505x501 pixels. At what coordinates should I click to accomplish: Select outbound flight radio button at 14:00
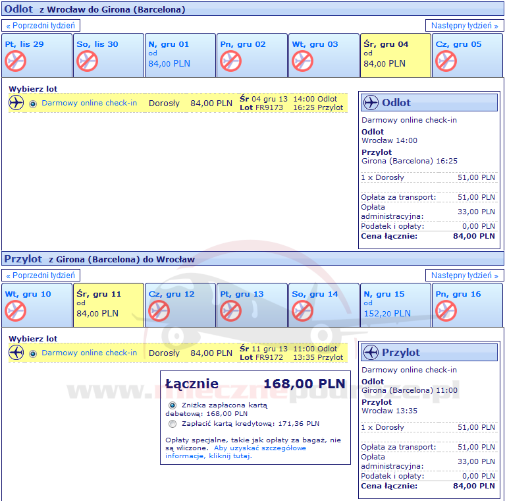click(33, 103)
